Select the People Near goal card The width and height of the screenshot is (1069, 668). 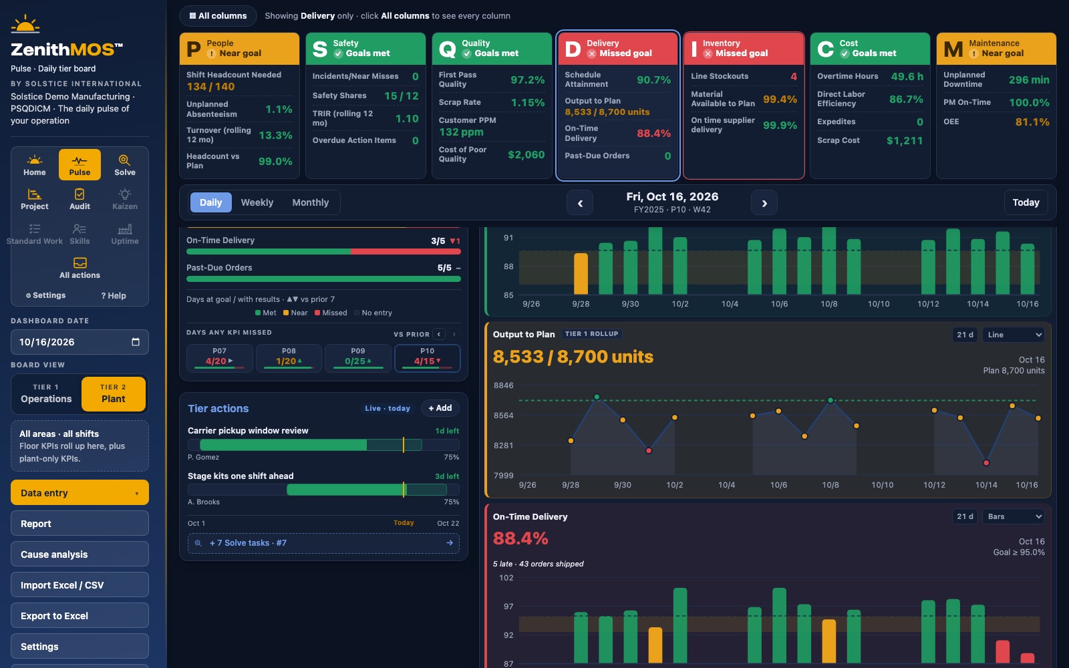239,106
